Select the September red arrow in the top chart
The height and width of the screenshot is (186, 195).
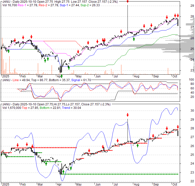(167, 17)
